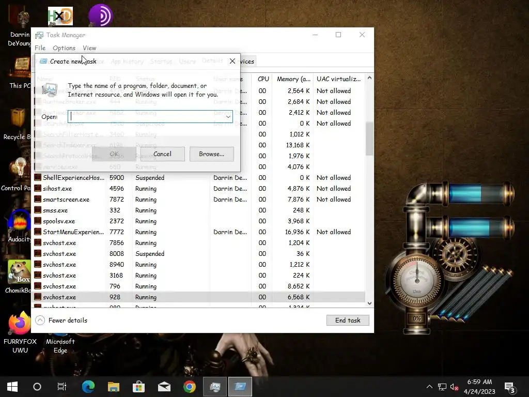Click End task button
Screen dimensions: 529x397
coord(348,320)
